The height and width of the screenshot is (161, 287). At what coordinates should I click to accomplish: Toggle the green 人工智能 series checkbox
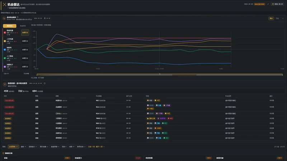pyautogui.click(x=5, y=58)
